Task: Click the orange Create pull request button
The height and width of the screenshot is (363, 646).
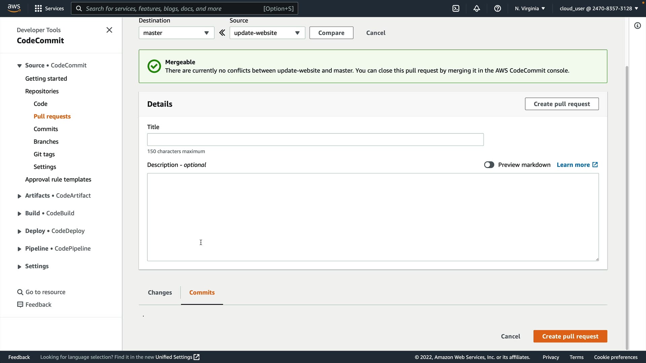Action: (570, 336)
